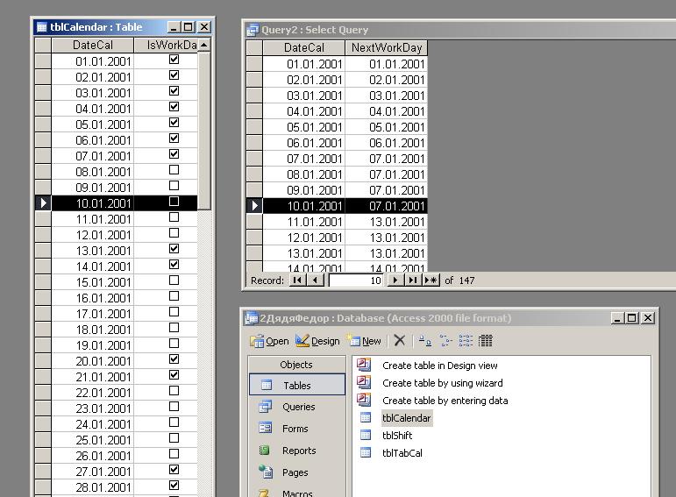Viewport: 676px width, 497px height.
Task: Click the tblTabCal table icon
Action: (x=366, y=452)
